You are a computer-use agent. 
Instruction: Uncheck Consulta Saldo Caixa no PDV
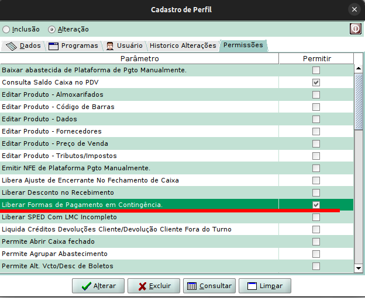[x=316, y=82]
